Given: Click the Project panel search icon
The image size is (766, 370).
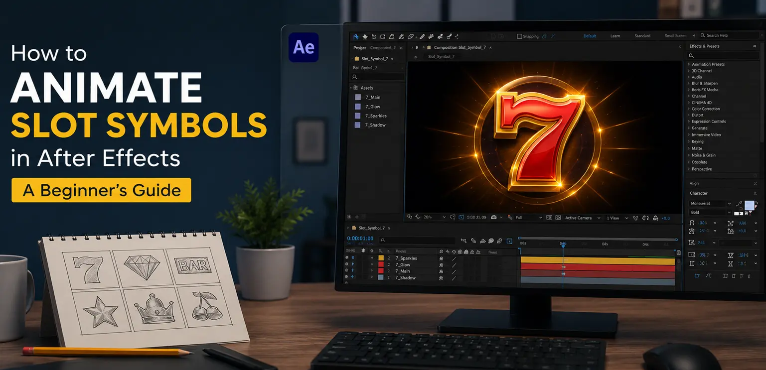Looking at the screenshot, I should coord(355,77).
